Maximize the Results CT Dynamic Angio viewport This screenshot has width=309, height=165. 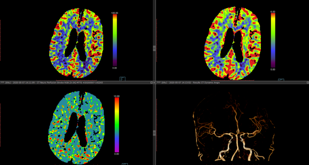click(308, 82)
